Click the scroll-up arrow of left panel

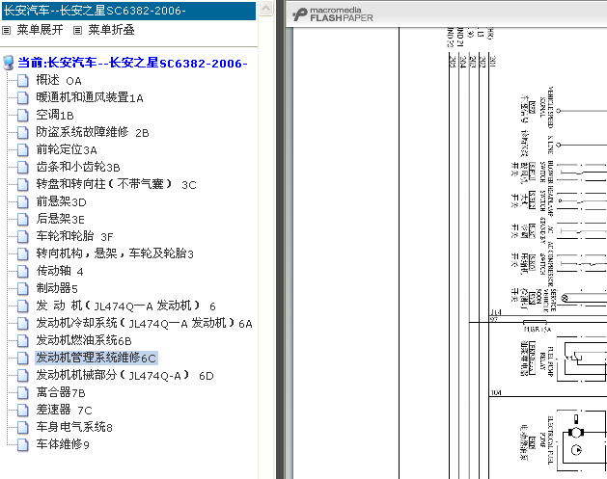266,8
